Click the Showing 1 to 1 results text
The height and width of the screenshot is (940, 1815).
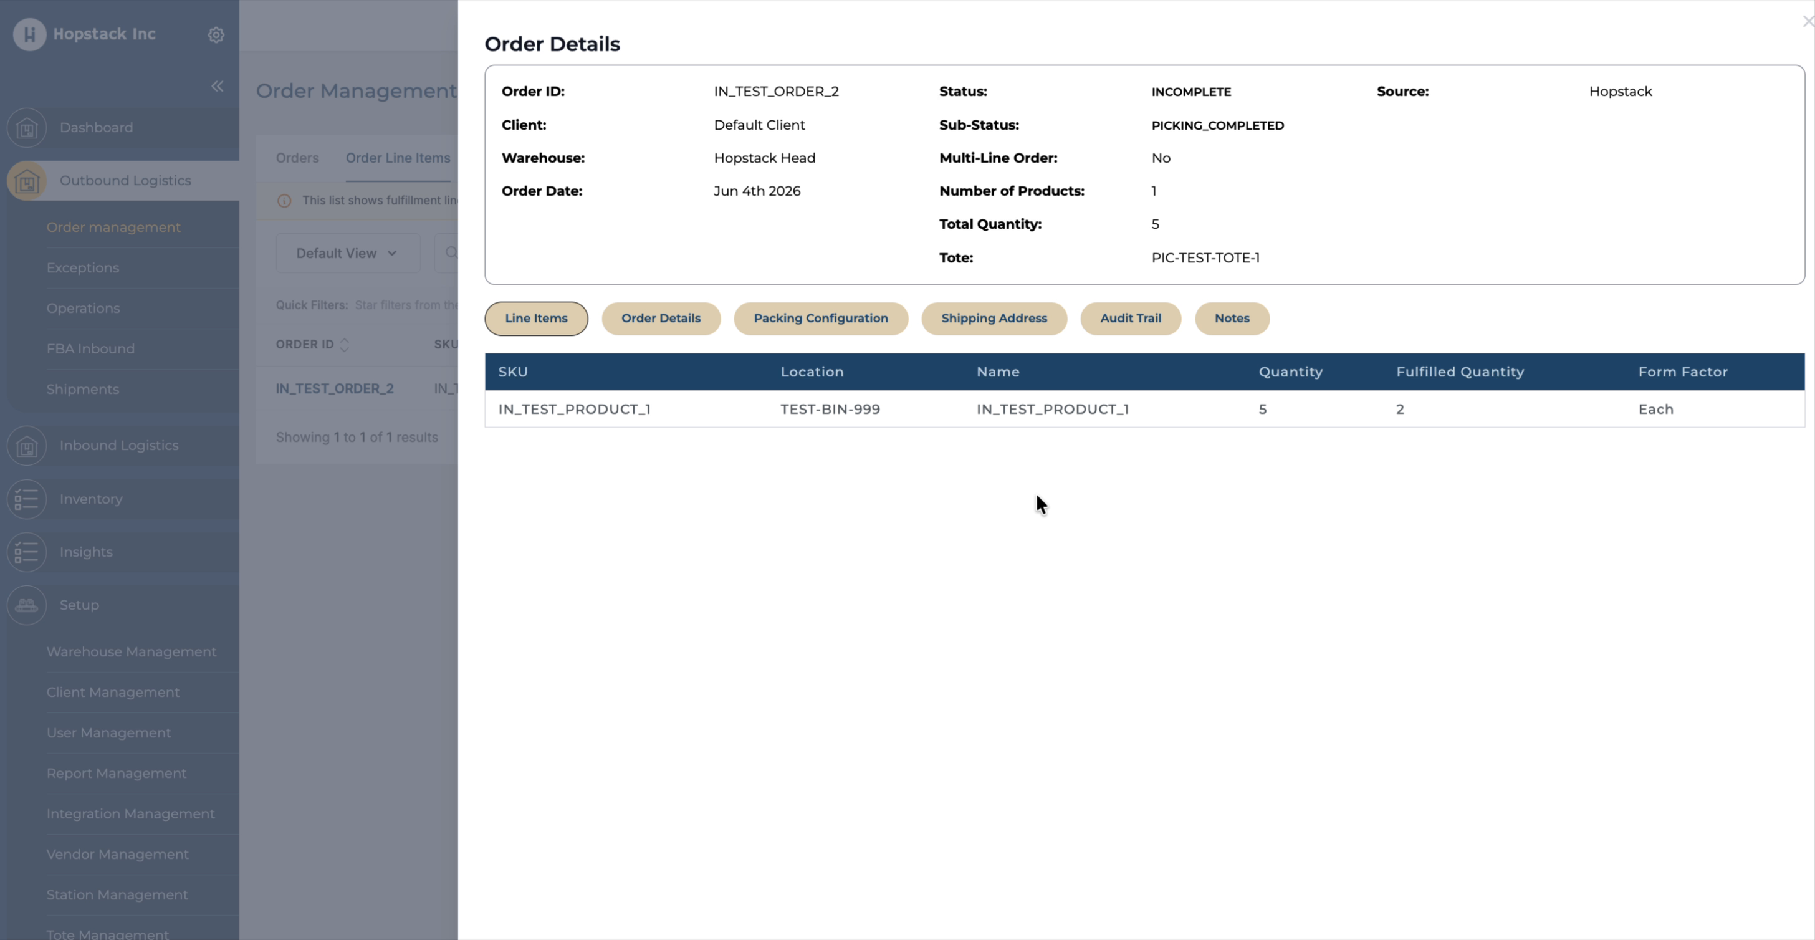point(357,437)
